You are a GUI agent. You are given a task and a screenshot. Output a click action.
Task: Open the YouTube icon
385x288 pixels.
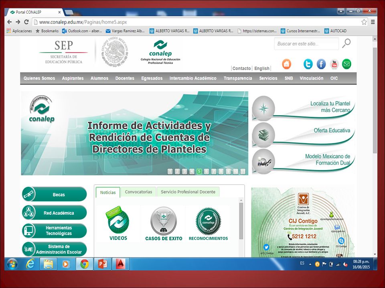[x=334, y=64]
